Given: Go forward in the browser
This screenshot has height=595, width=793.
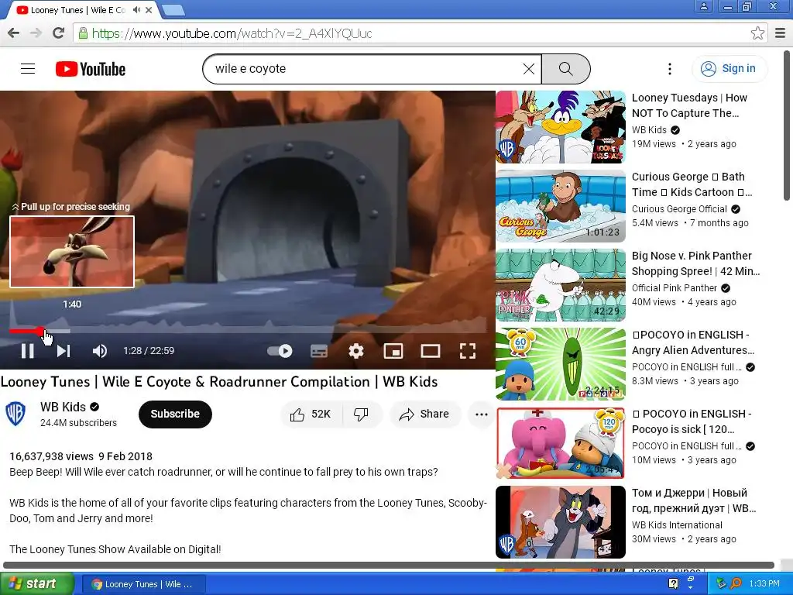Looking at the screenshot, I should tap(36, 33).
